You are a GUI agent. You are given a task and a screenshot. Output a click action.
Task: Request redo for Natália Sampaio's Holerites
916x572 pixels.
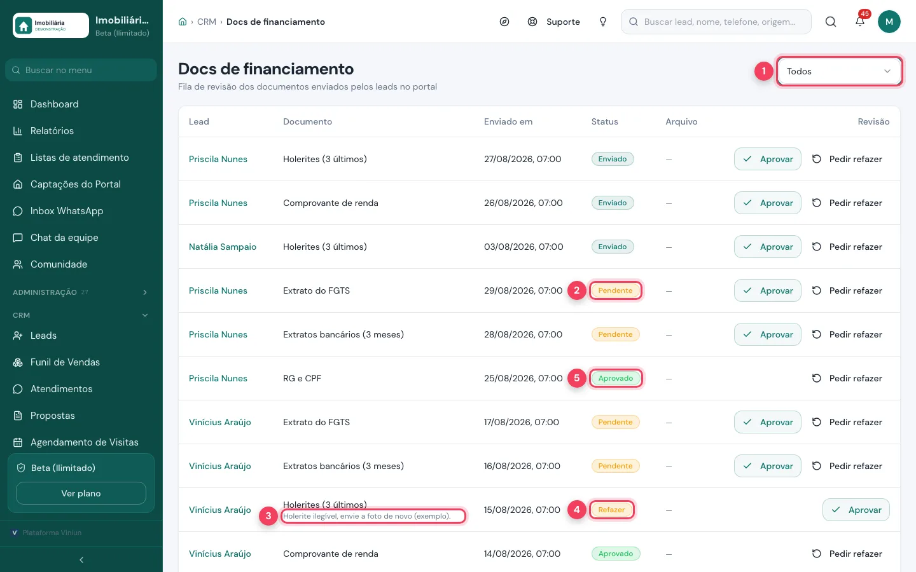point(847,247)
